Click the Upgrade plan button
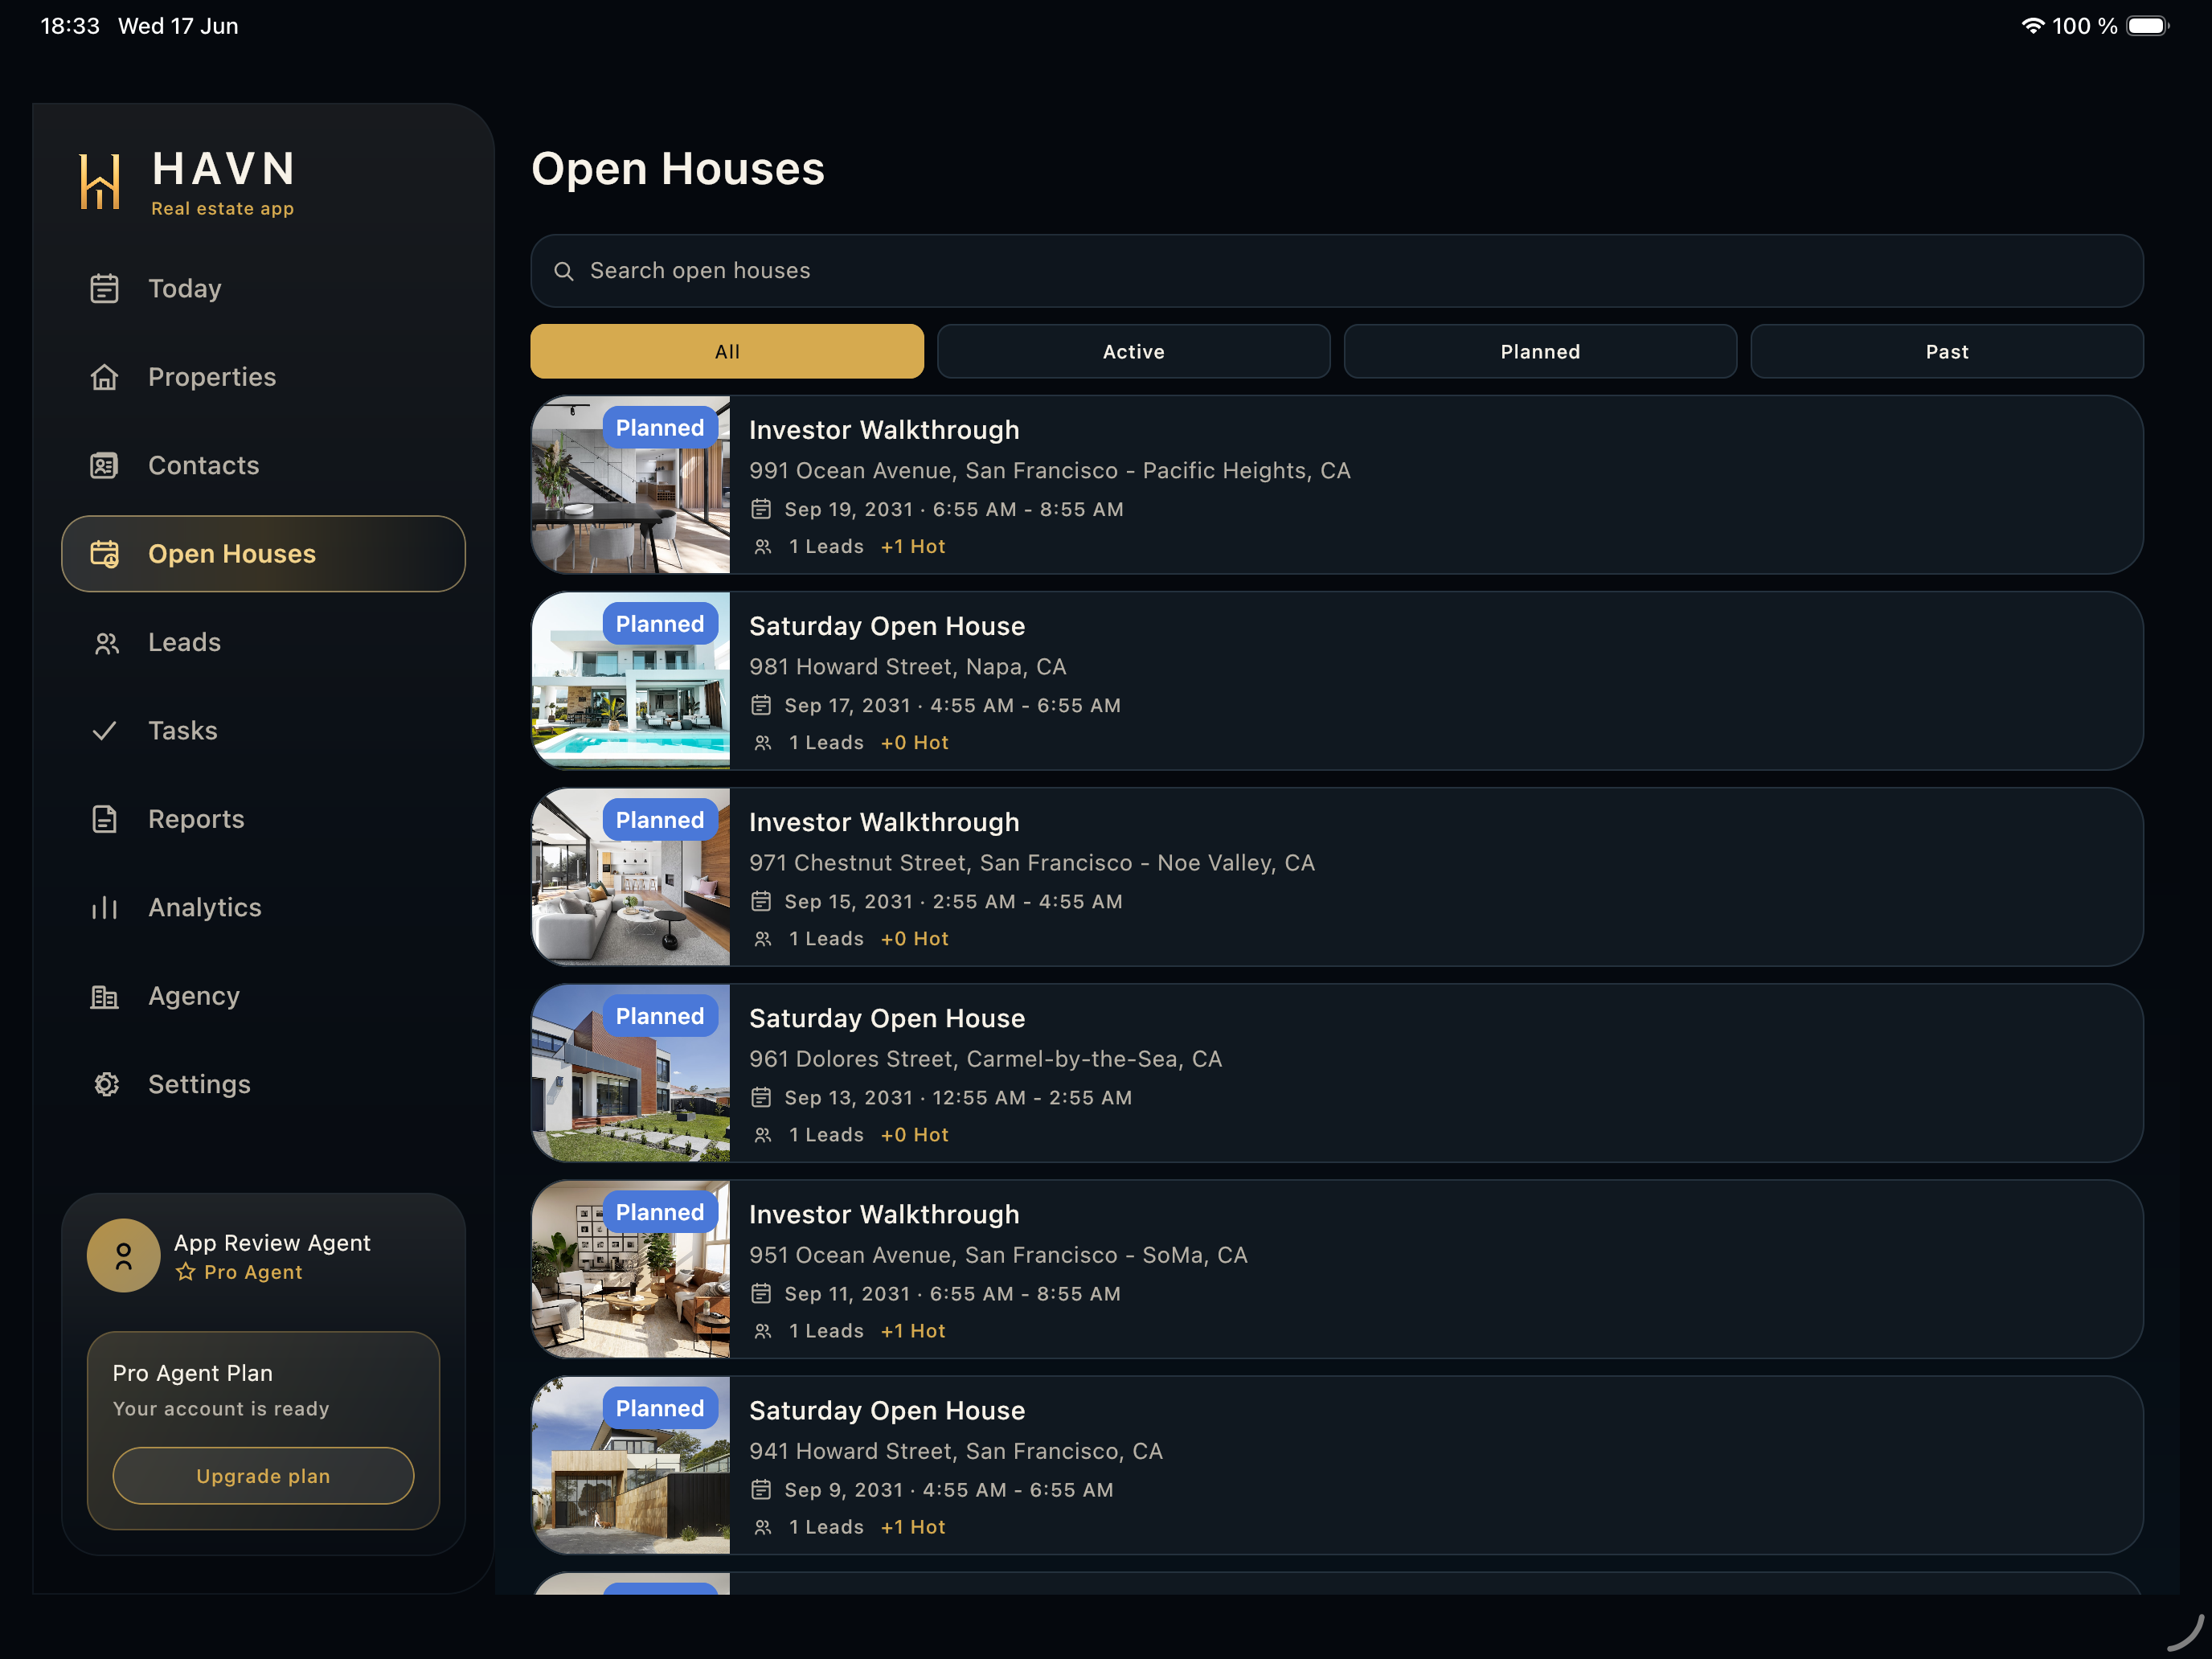Screen dimensions: 2212x1659 (263, 1476)
